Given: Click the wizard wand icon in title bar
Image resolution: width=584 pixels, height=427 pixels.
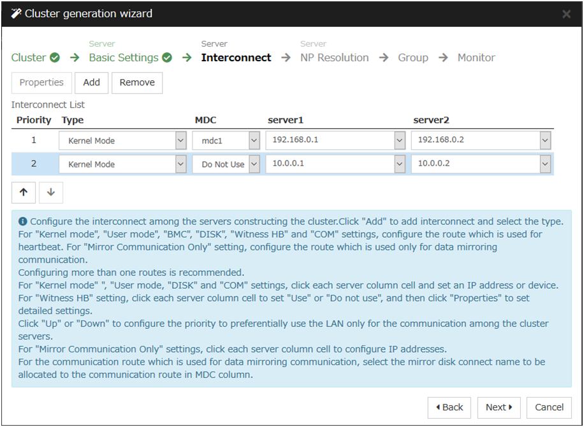Looking at the screenshot, I should pos(16,13).
